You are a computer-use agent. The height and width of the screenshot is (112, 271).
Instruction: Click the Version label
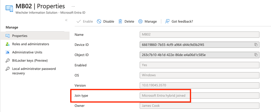[80, 85]
